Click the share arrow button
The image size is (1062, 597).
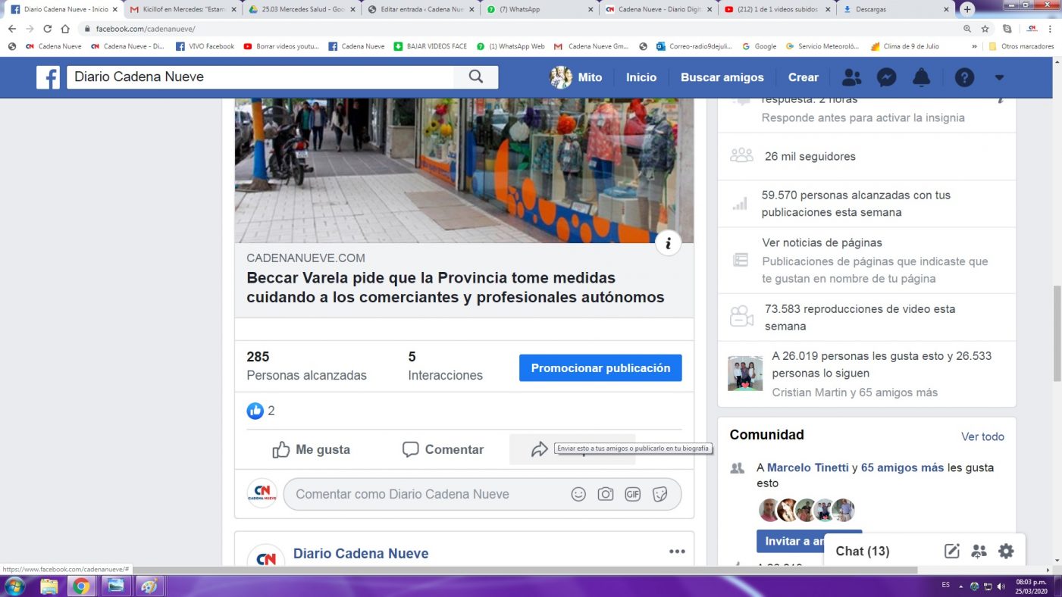click(539, 449)
